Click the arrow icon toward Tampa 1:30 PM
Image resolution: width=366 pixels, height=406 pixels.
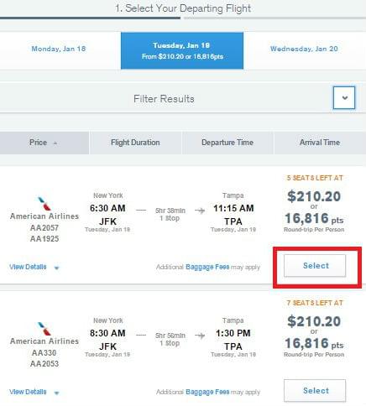200,336
